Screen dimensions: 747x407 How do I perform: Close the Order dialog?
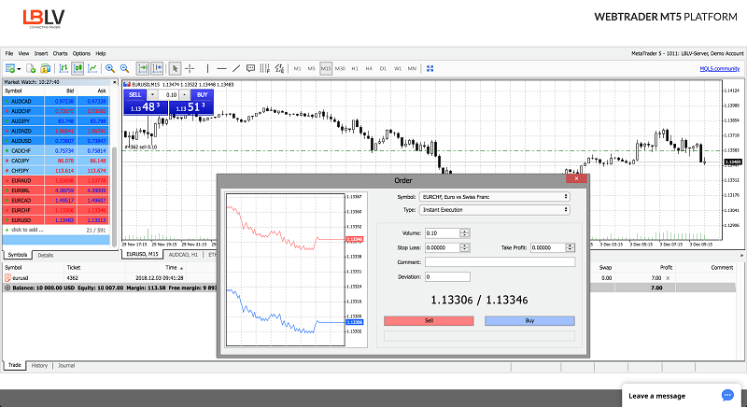click(576, 178)
